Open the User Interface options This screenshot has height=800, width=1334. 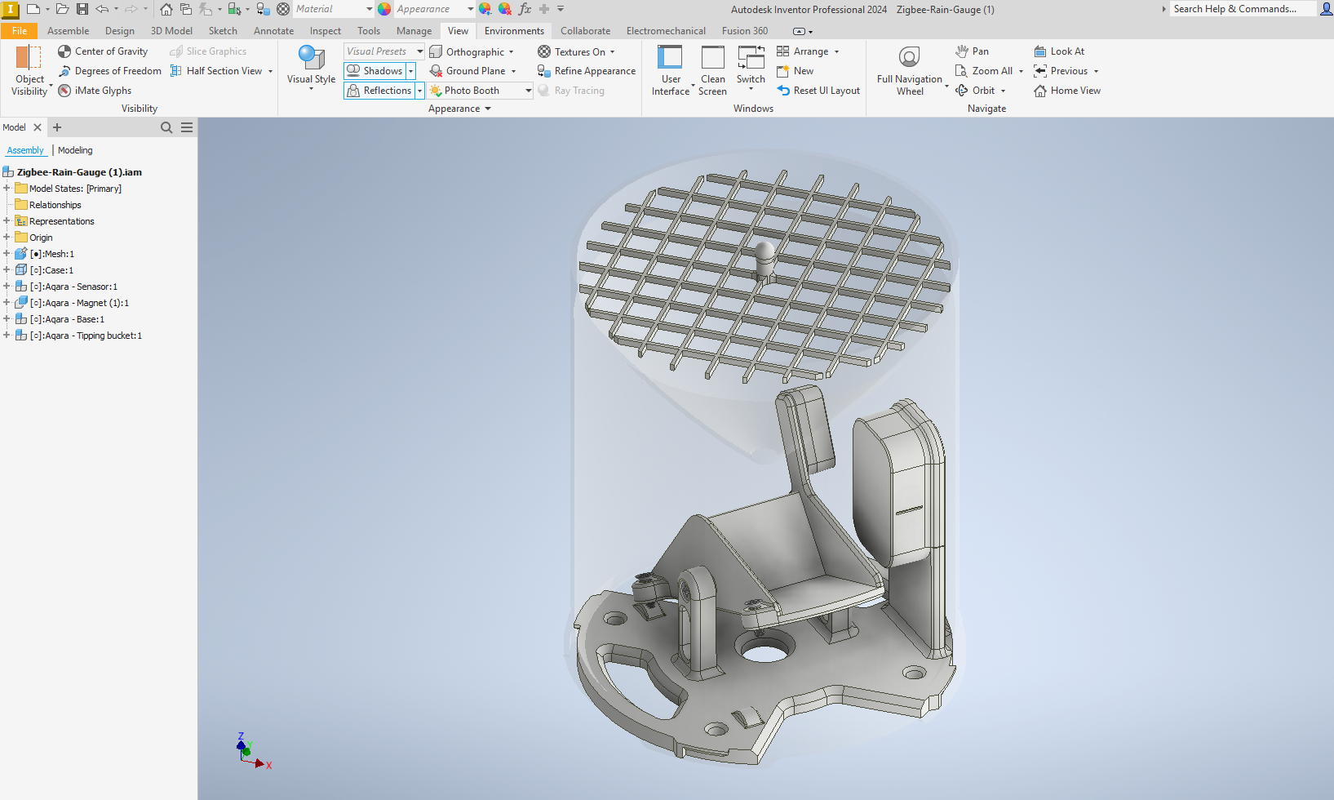coord(671,70)
